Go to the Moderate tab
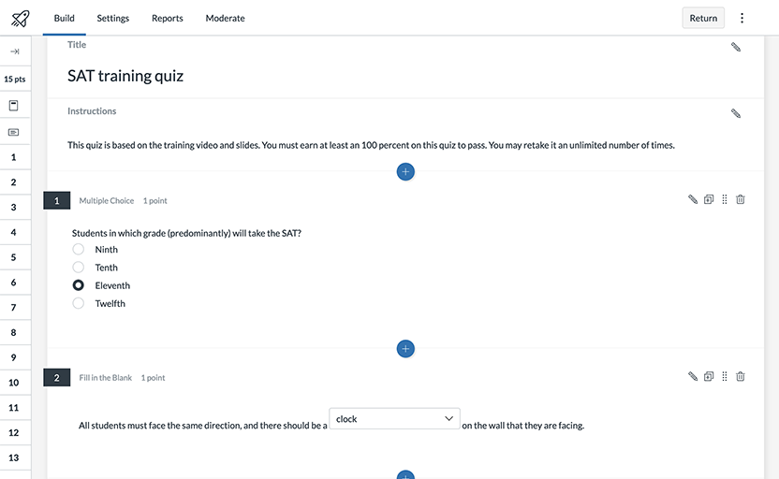Screen dimensions: 779x479 [x=225, y=18]
